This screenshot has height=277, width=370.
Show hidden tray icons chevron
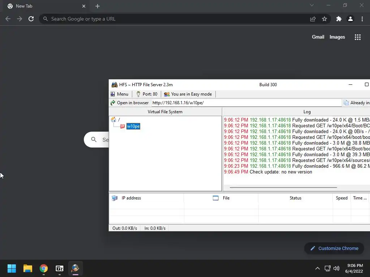pos(318,268)
